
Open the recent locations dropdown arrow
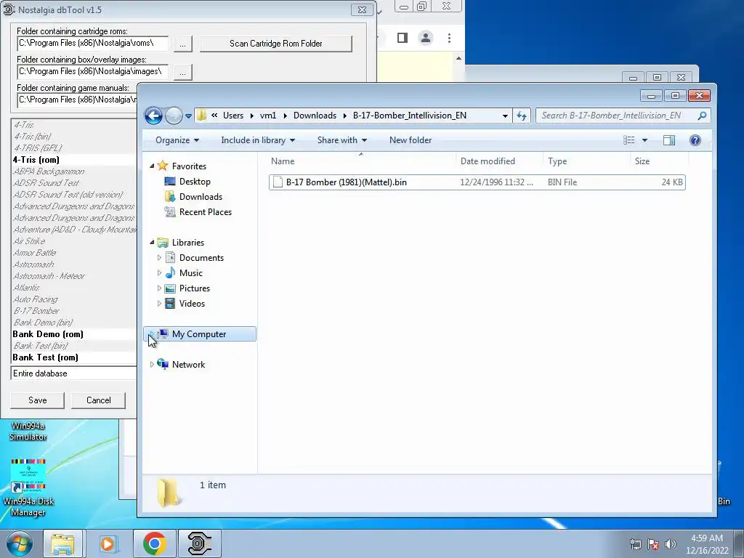pos(188,116)
